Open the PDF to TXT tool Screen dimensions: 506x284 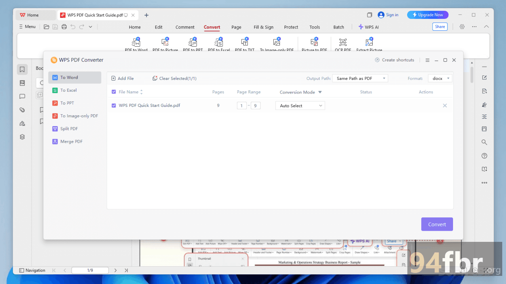point(244,44)
